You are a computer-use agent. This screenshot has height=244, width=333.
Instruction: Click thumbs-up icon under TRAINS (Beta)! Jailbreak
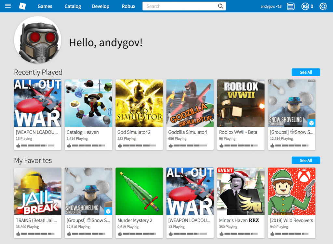coord(18,234)
